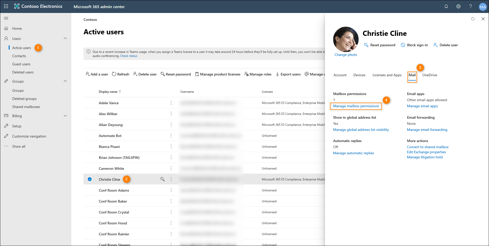Open Manage mailbox permissions

[356, 106]
